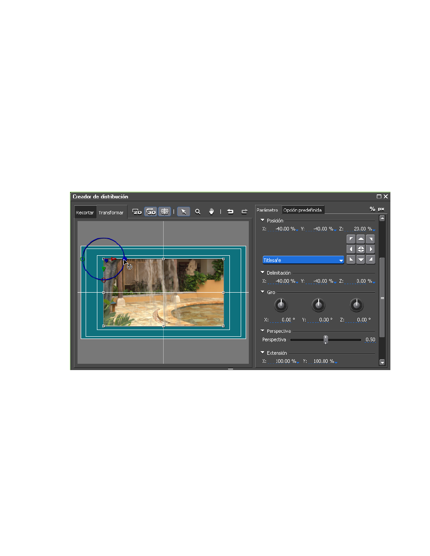This screenshot has width=430, height=556.
Task: Click rotation Y angle 0.00° field
Action: tap(321, 320)
